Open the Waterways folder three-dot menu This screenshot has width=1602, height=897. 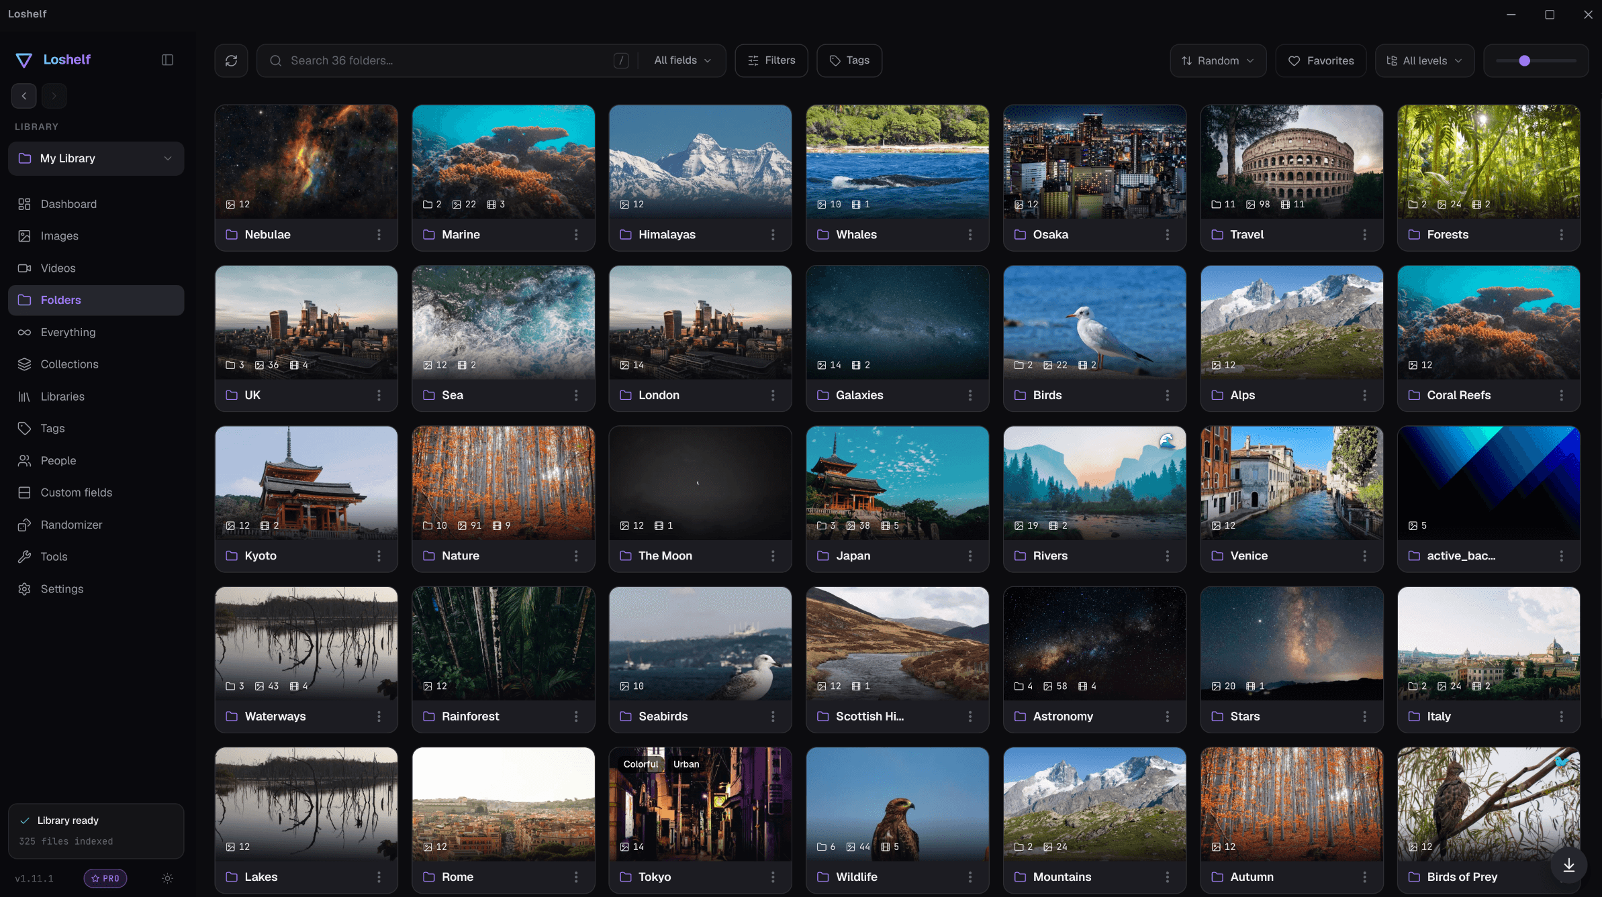379,717
